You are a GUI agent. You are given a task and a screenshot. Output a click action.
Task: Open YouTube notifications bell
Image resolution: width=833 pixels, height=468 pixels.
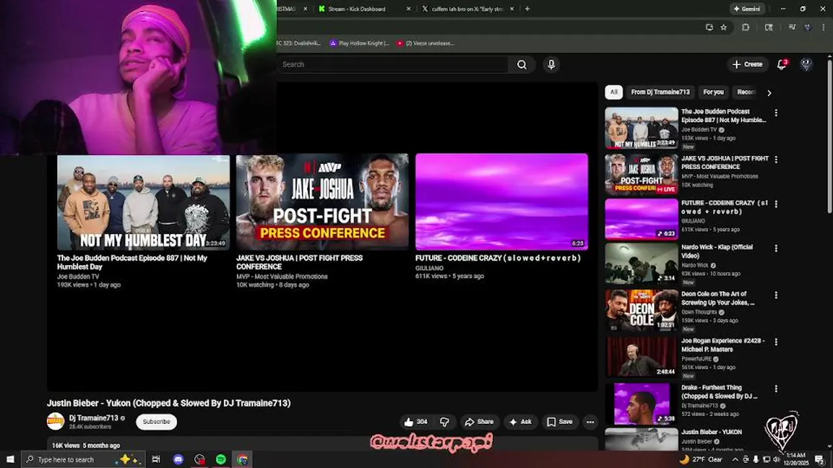click(x=782, y=64)
